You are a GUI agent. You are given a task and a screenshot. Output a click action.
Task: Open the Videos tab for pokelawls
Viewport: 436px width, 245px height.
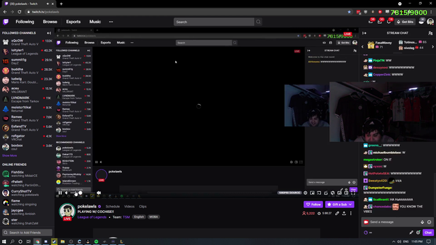129,206
